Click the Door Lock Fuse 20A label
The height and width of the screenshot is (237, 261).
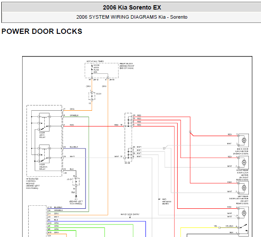pos(96,69)
